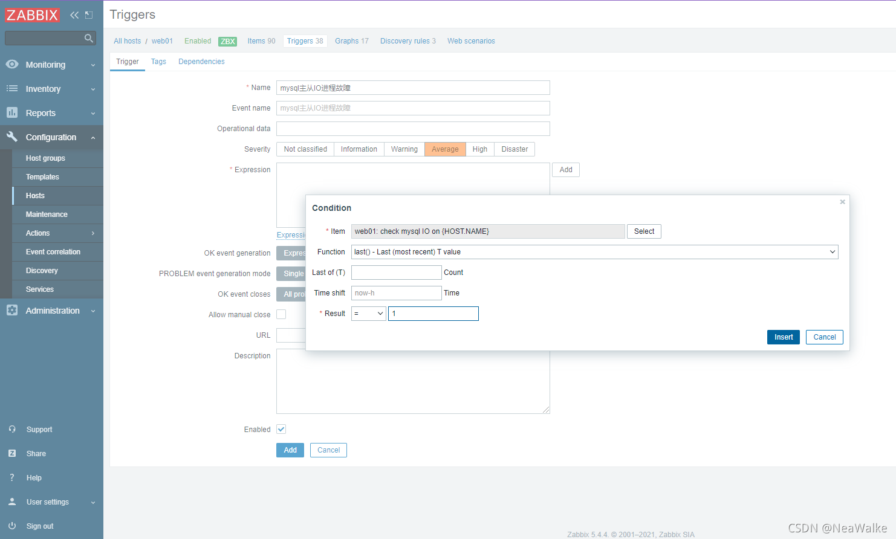Click the blue Add button at bottom

click(290, 450)
